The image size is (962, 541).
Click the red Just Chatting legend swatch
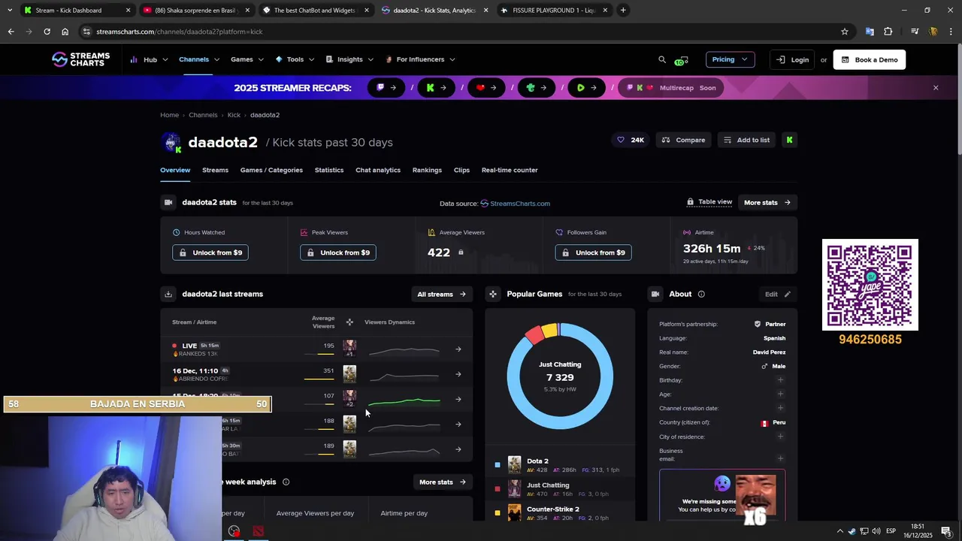coord(498,489)
